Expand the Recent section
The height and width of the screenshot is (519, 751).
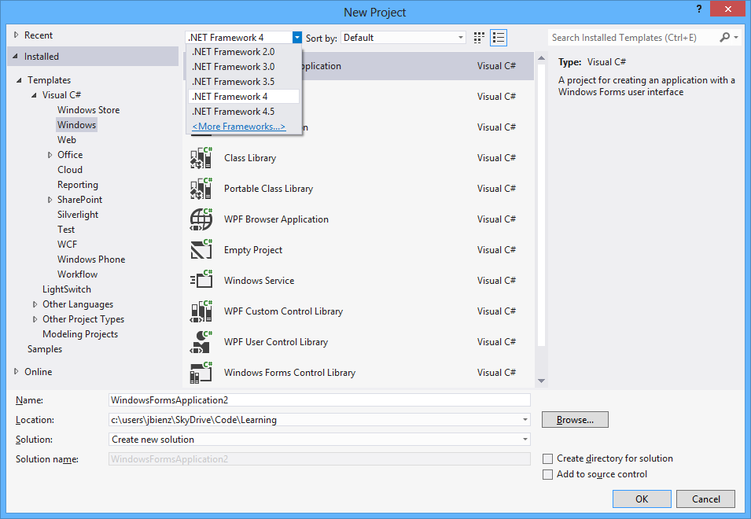click(17, 35)
